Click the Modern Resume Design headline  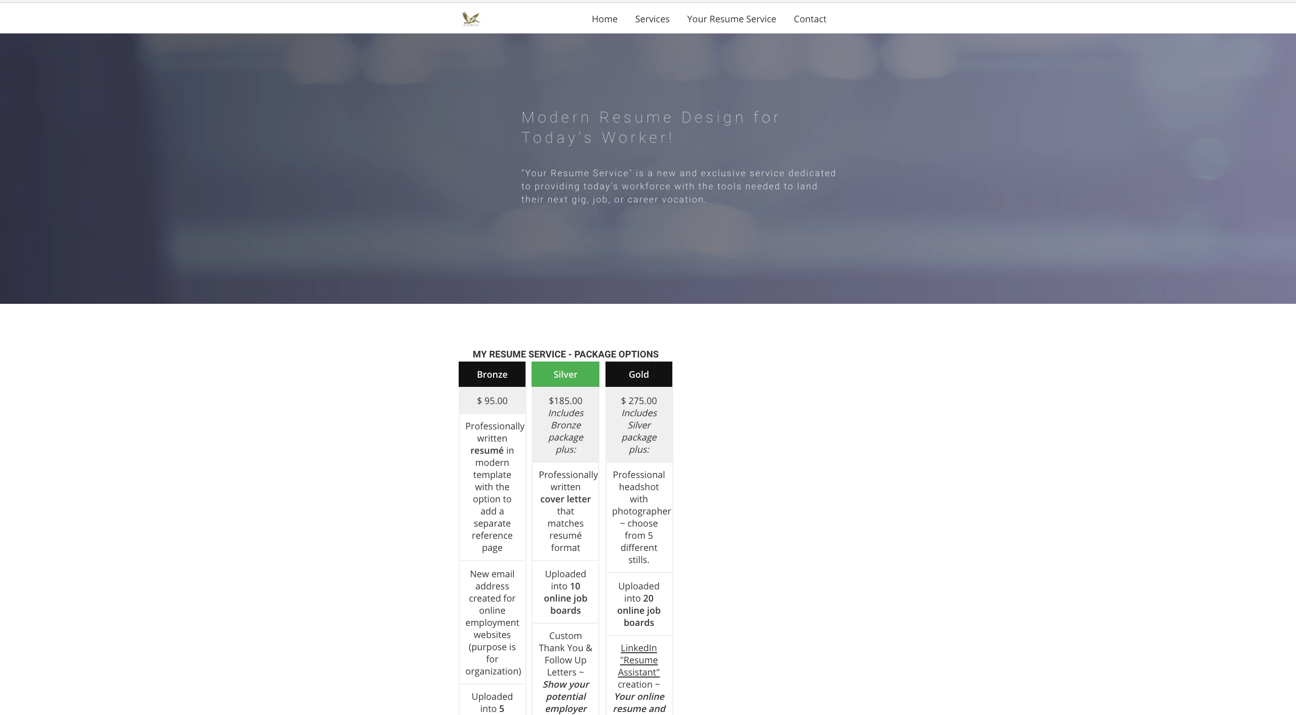650,127
